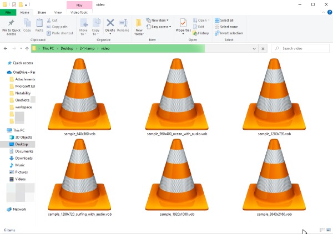
Task: Click History in the ribbon
Action: pos(201,33)
